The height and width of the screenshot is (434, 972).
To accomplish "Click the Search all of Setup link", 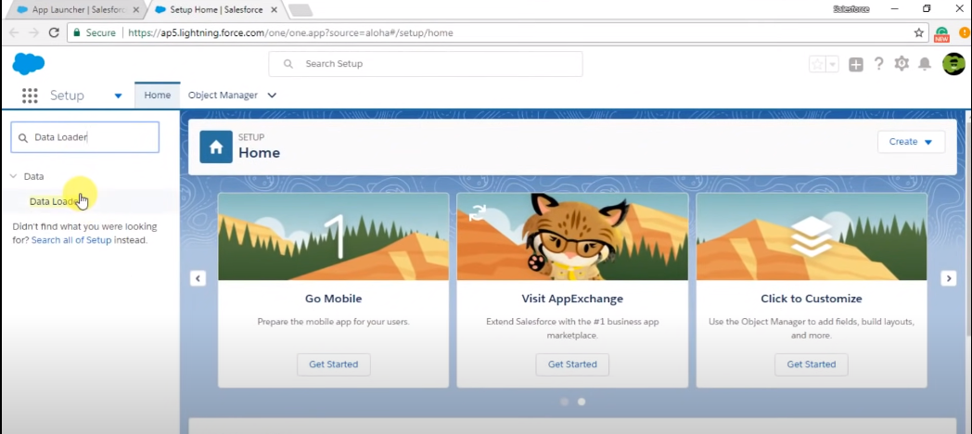I will [71, 240].
